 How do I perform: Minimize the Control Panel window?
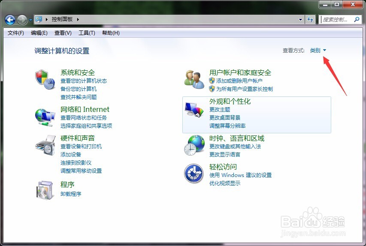pyautogui.click(x=325, y=4)
